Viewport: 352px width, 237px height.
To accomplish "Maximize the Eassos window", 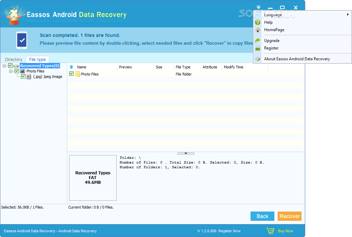I will coord(282,8).
